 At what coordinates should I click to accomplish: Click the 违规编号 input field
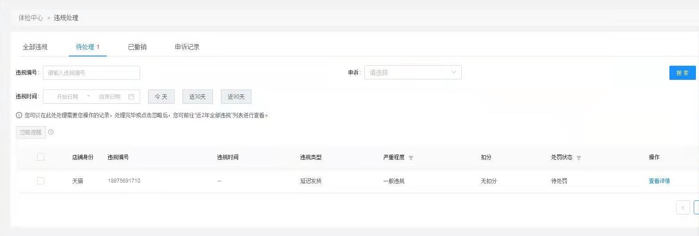(x=91, y=73)
